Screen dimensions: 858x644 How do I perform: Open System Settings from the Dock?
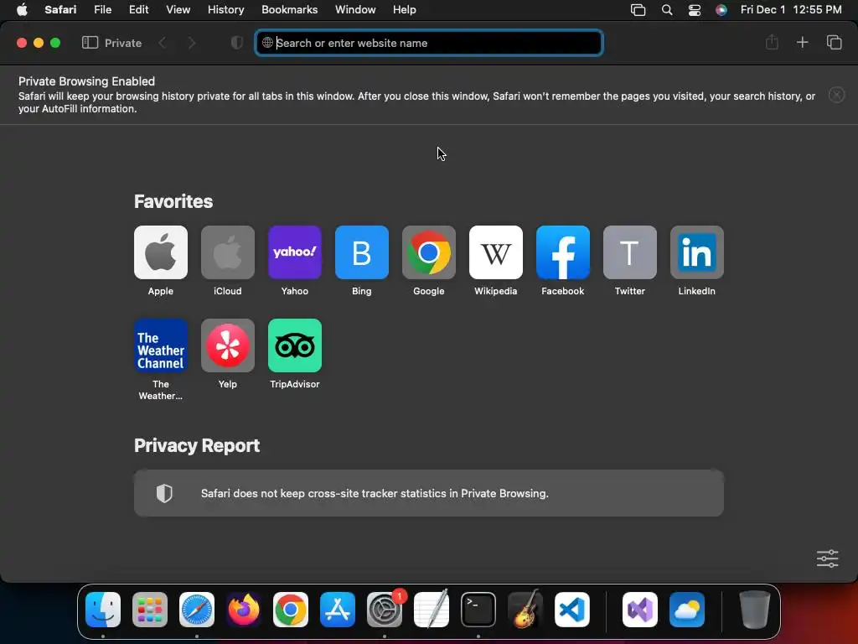pyautogui.click(x=385, y=610)
